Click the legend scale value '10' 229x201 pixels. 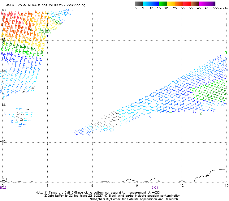pos(151,8)
